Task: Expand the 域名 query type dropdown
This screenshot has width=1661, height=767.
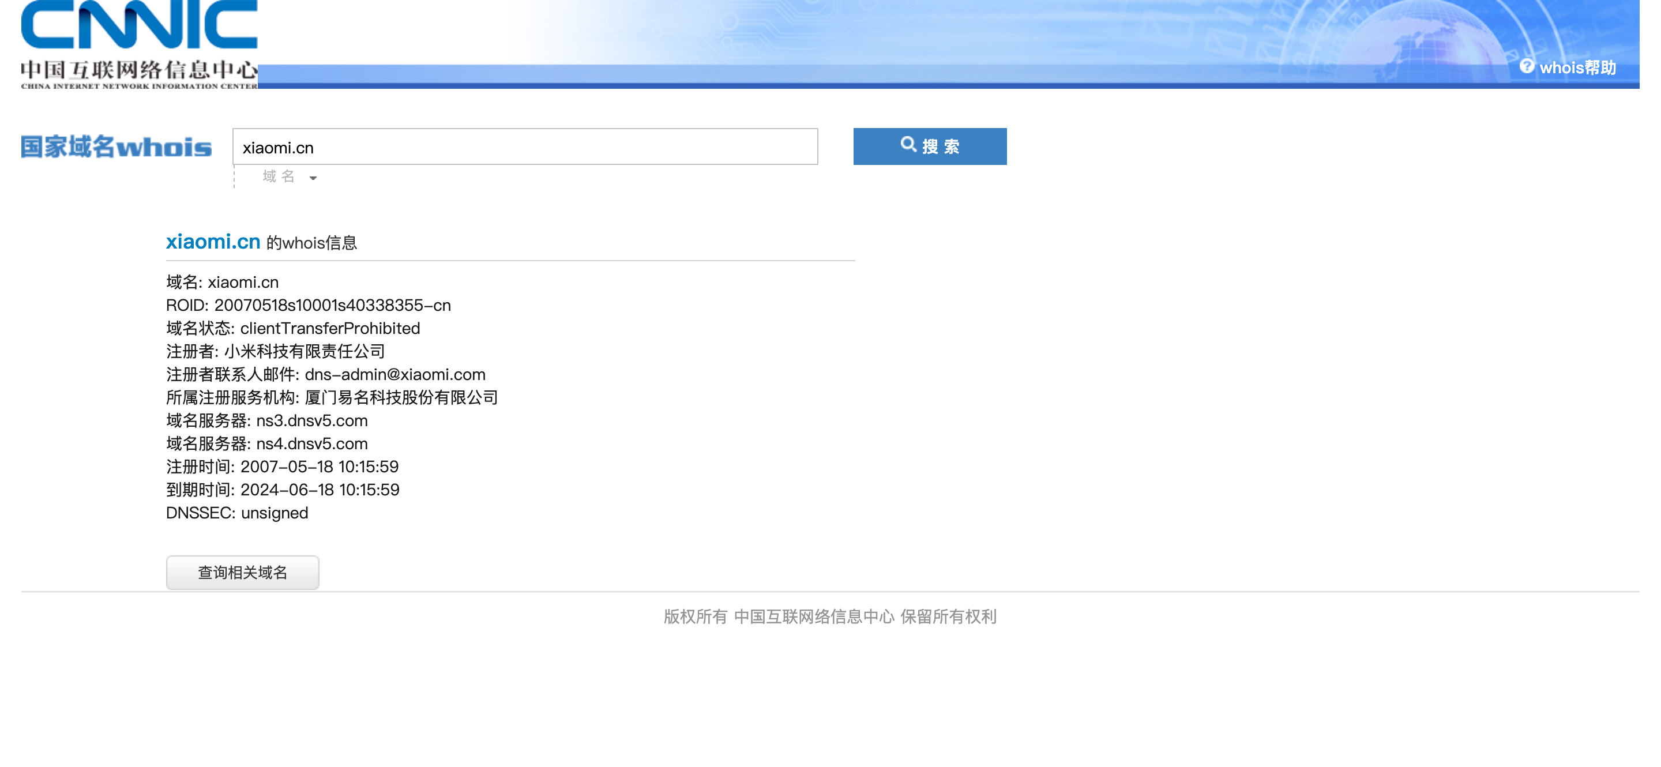Action: pyautogui.click(x=289, y=176)
